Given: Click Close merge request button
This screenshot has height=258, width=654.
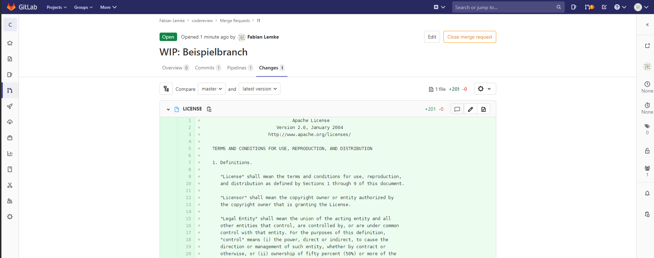Looking at the screenshot, I should point(470,37).
